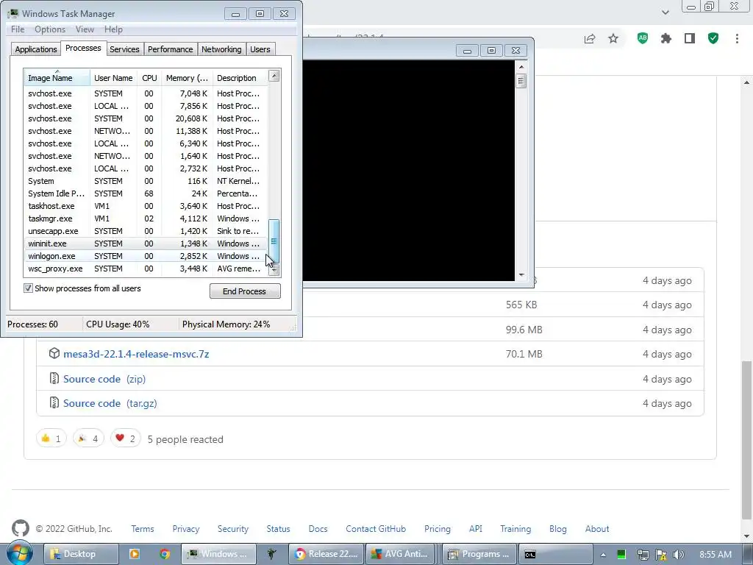Click the 8:55 AM taskbar clock
The width and height of the screenshot is (753, 565).
click(715, 555)
